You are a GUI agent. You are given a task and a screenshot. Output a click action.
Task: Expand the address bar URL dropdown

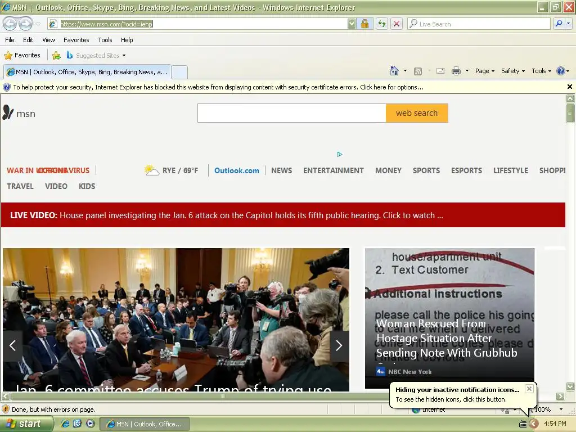(352, 24)
